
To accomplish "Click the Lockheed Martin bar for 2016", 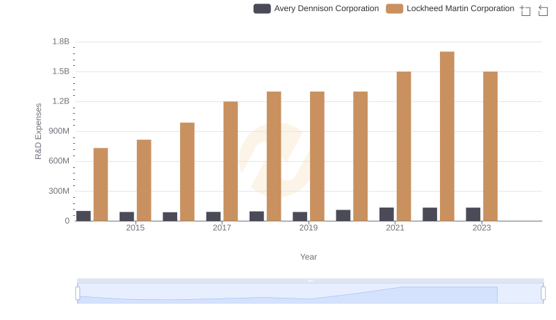I will (187, 171).
